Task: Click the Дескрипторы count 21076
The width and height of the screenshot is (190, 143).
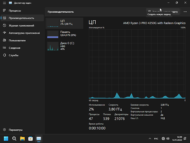Action: click(119, 119)
